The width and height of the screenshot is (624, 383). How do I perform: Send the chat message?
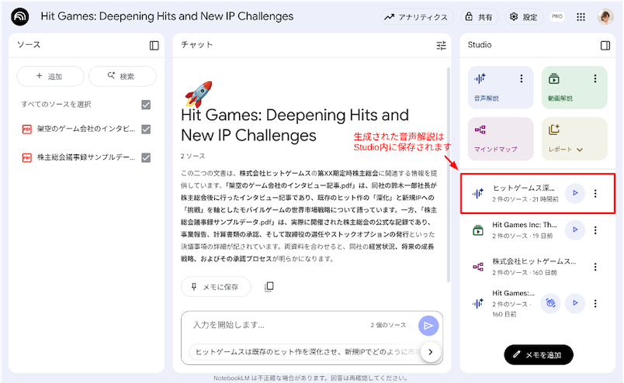[x=428, y=326]
